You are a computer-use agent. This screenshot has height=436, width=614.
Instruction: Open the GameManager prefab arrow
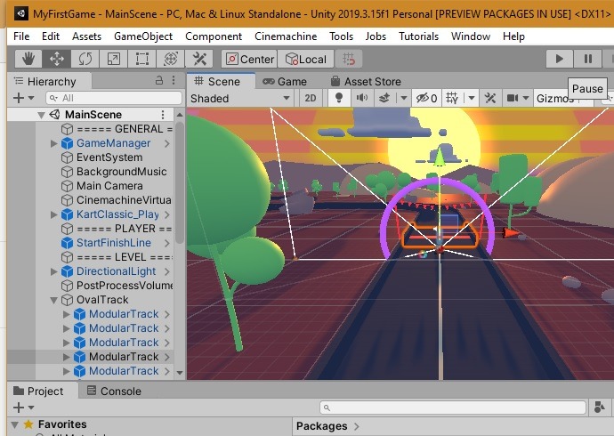point(167,143)
